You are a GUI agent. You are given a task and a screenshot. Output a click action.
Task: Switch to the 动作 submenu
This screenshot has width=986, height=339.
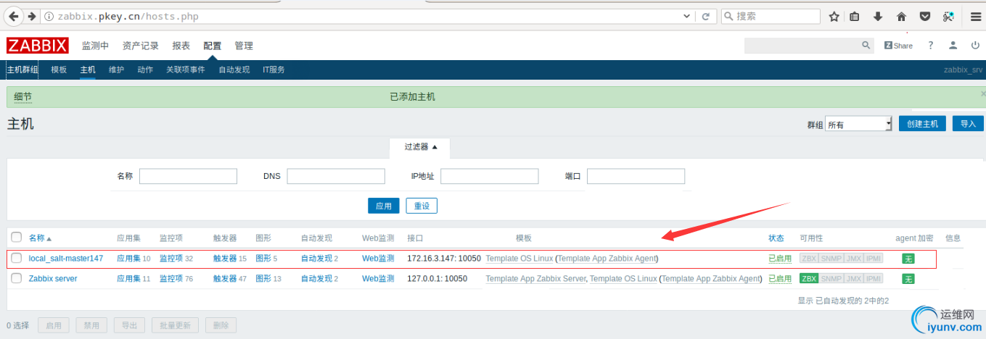click(x=145, y=70)
